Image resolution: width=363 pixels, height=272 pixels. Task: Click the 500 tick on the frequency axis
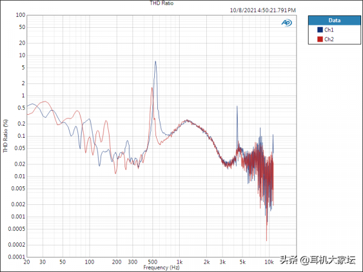click(153, 262)
